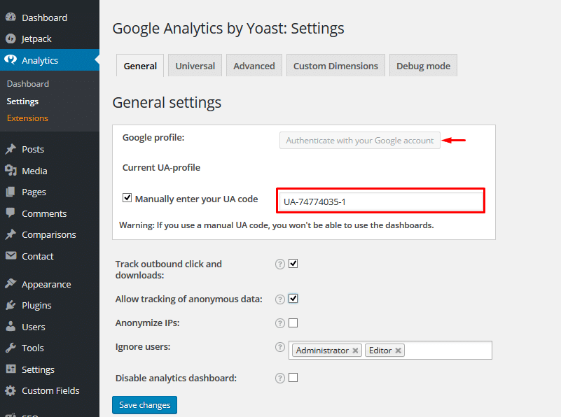Screen dimensions: 561x417
Task: Open the Custom Fields menu
Action: pos(50,390)
